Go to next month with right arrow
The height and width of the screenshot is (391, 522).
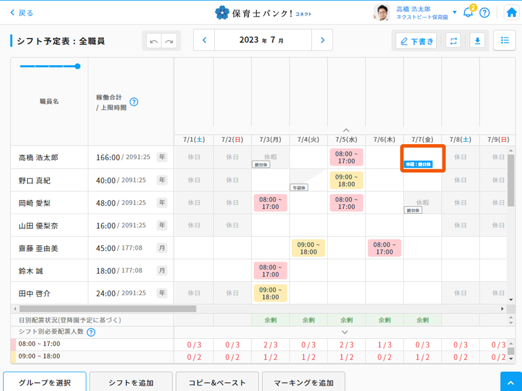click(322, 41)
